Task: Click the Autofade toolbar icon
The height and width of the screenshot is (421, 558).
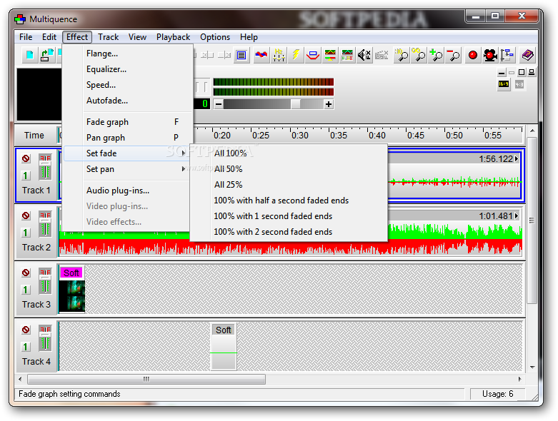Action: 313,55
